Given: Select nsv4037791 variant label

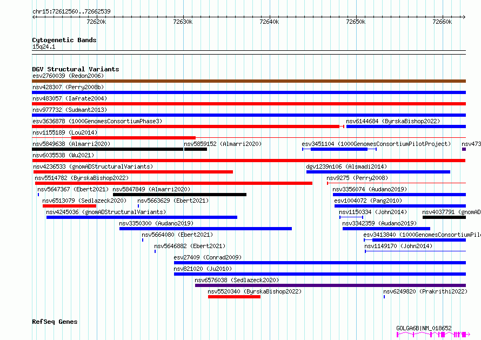Looking at the screenshot, I should (451, 212).
